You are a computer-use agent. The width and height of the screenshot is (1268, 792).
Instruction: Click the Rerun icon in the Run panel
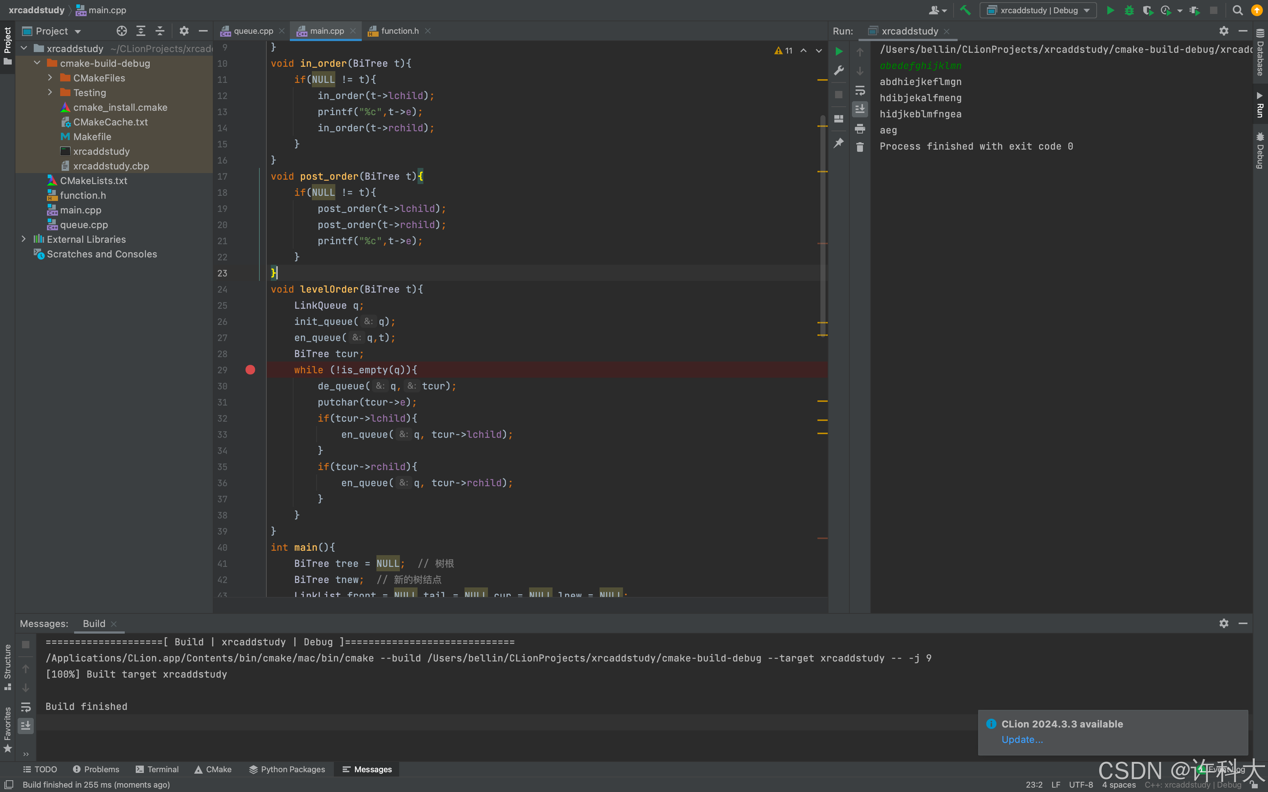click(839, 51)
